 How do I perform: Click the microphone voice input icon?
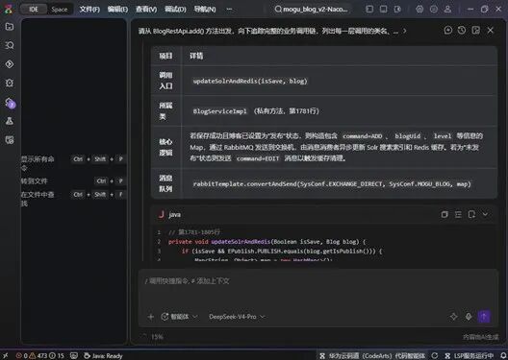469,317
